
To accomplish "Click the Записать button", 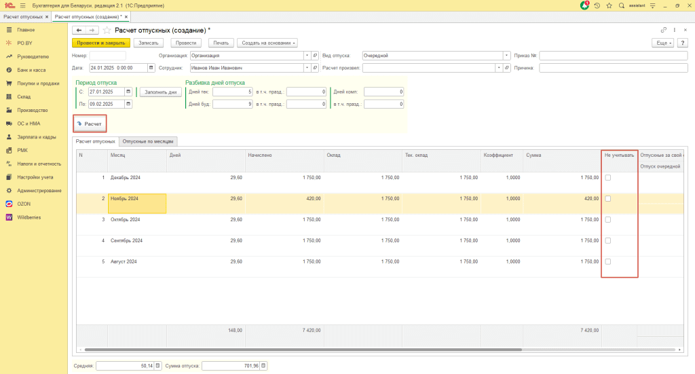I will (x=149, y=43).
